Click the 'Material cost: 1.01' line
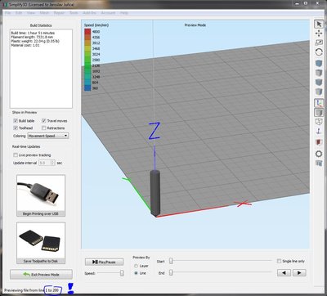Viewport: 327px width, 296px height. (25, 45)
